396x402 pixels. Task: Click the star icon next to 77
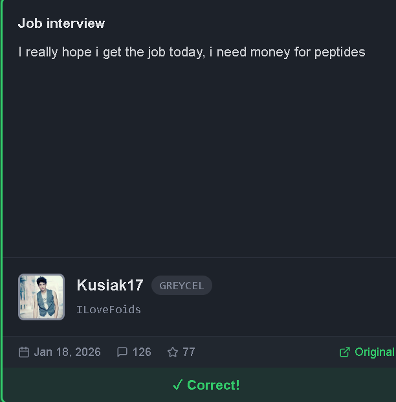pyautogui.click(x=173, y=352)
